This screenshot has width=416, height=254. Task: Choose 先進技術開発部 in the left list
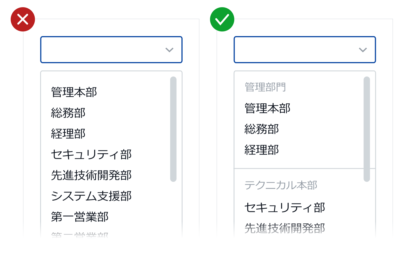click(x=91, y=175)
